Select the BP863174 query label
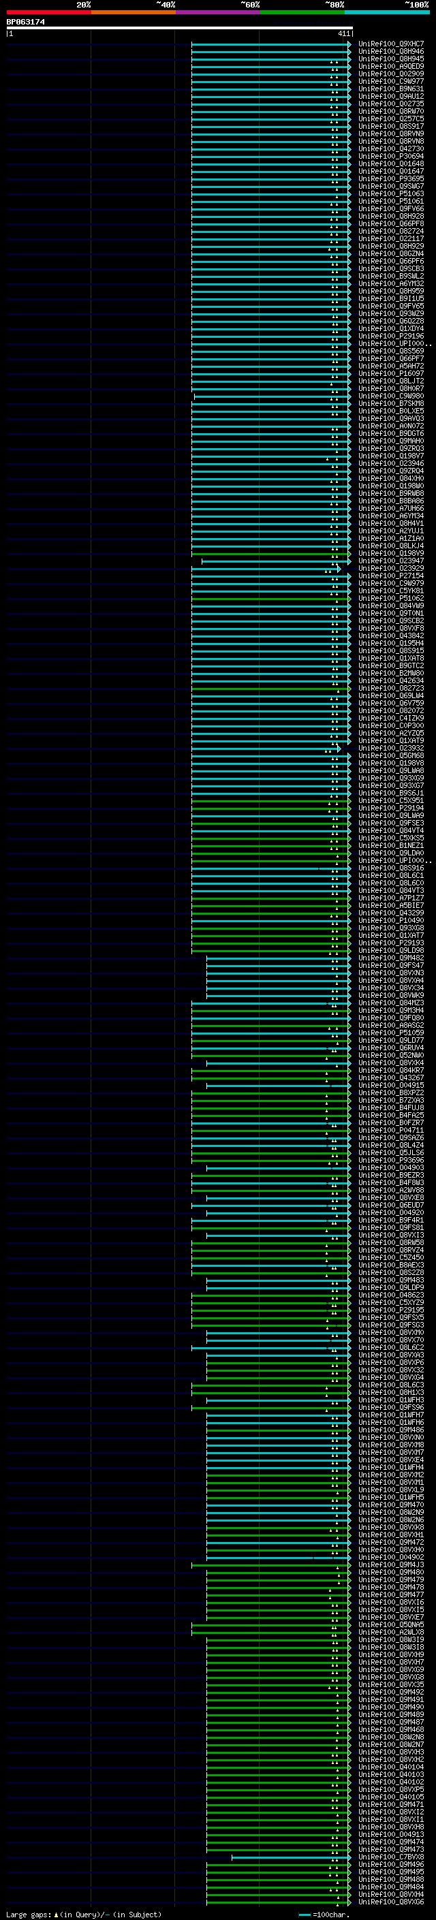The width and height of the screenshot is (436, 1920). click(25, 22)
